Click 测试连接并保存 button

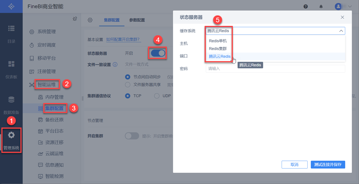point(328,164)
